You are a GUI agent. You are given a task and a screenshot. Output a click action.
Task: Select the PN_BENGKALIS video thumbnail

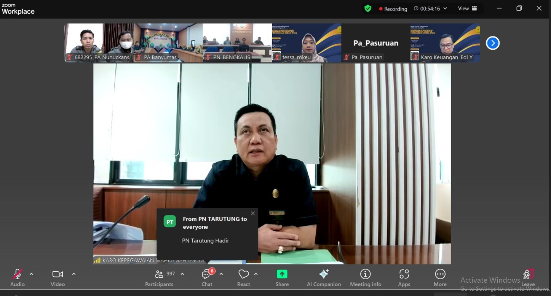click(237, 43)
